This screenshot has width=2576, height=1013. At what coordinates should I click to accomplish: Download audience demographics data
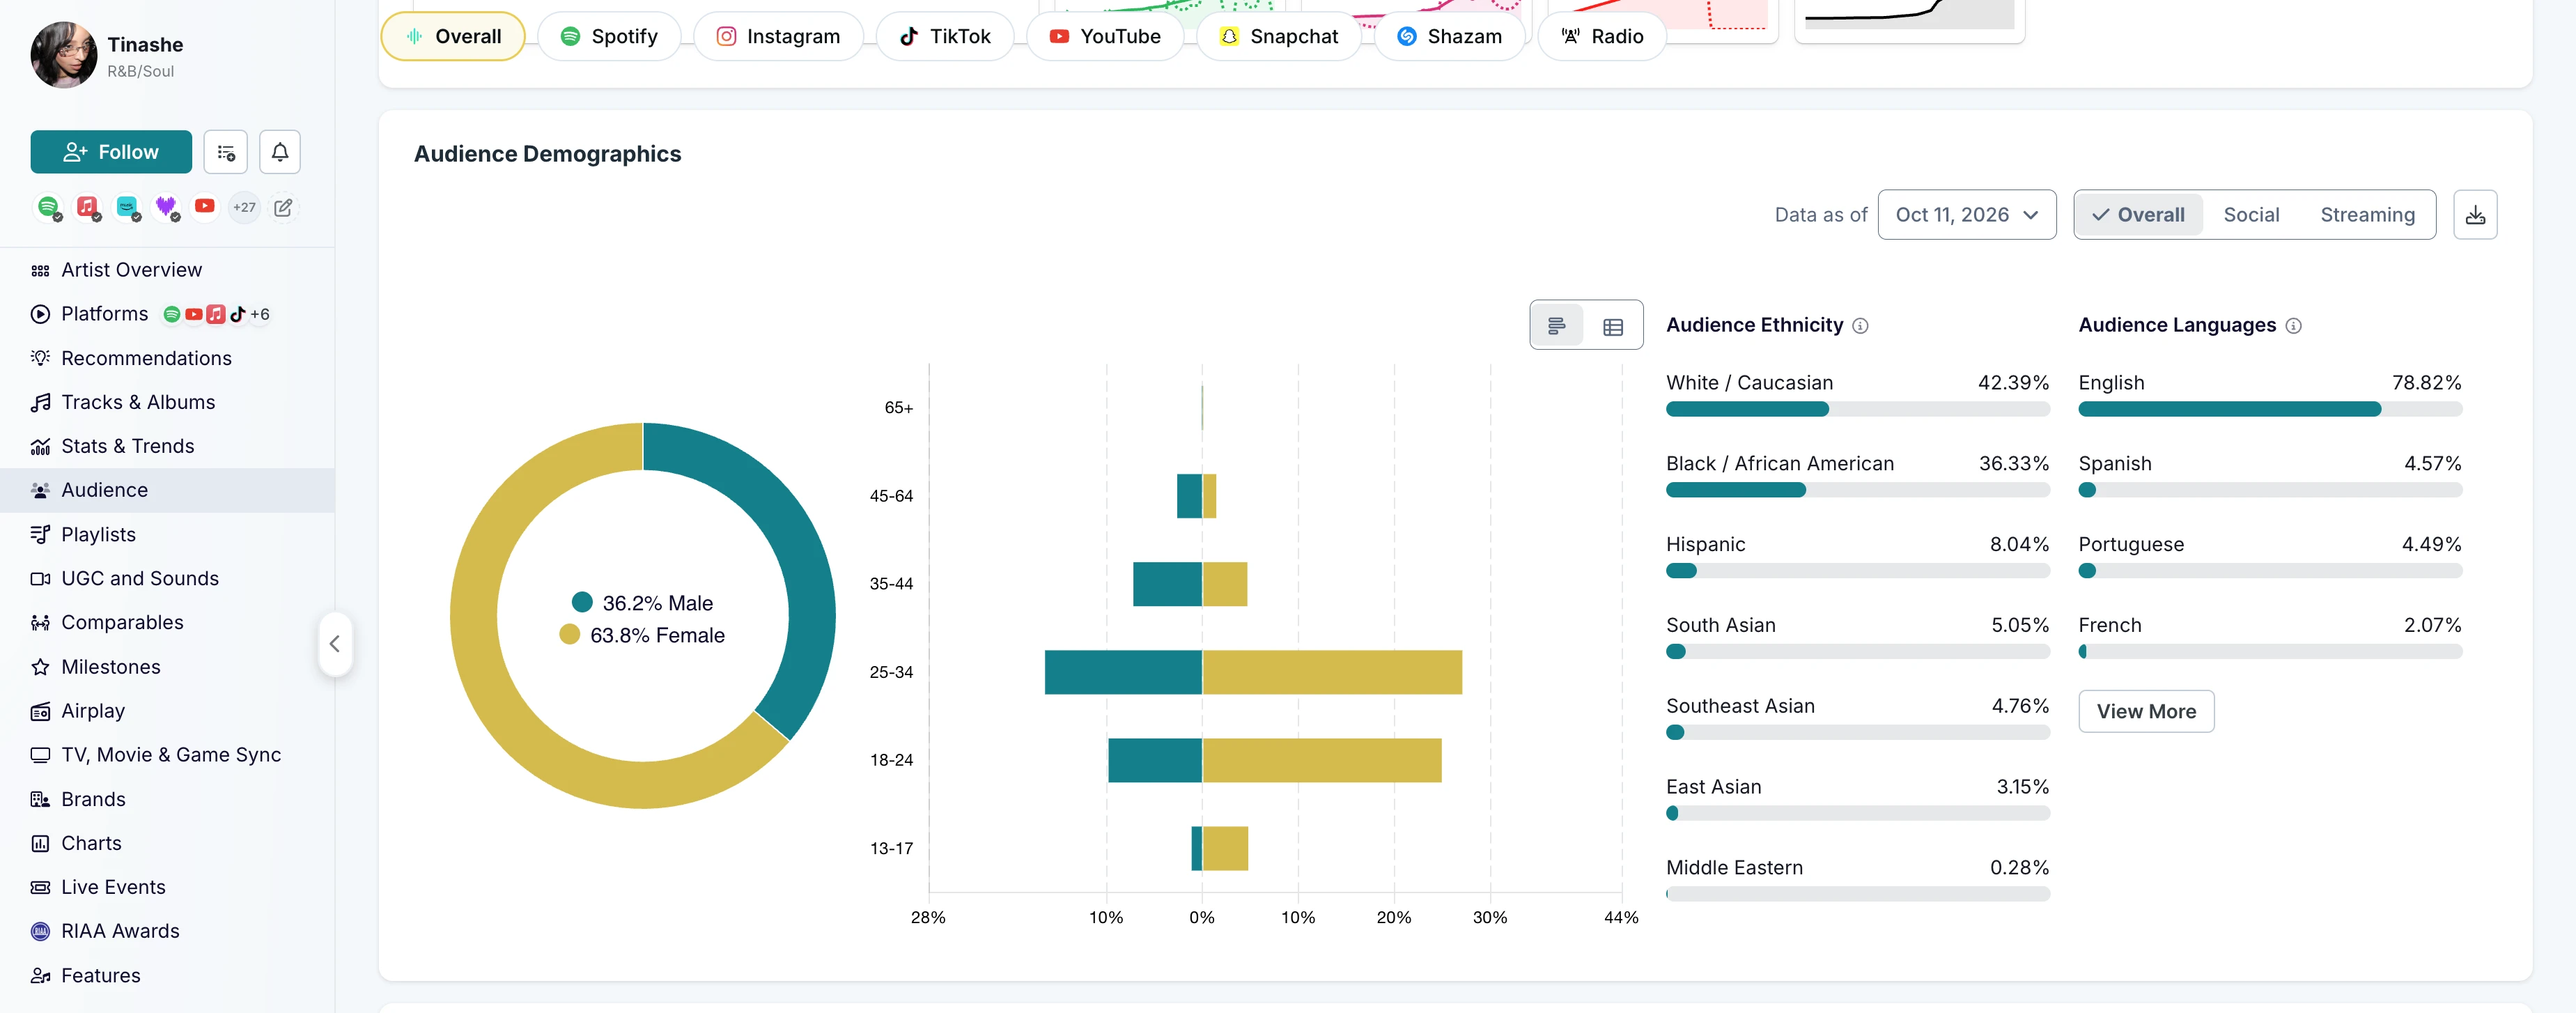pos(2475,215)
